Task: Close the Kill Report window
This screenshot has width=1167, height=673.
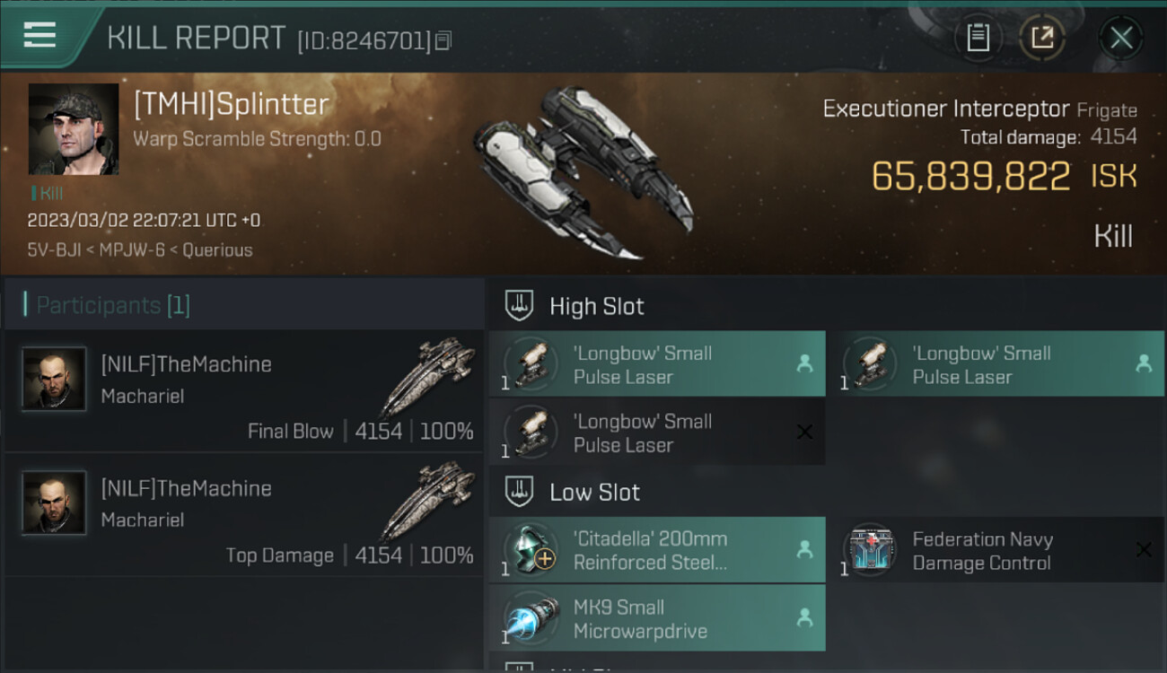Action: coord(1121,38)
